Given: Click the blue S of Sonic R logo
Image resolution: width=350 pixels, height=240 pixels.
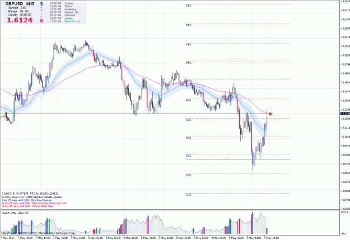Looking at the screenshot, I should (x=41, y=4).
